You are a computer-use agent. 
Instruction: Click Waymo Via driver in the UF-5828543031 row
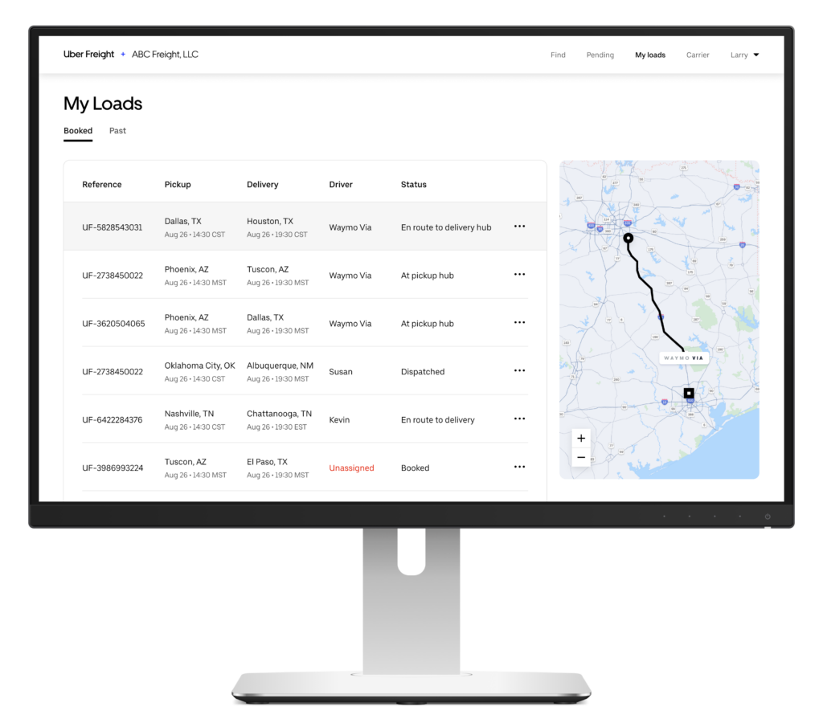pos(350,227)
